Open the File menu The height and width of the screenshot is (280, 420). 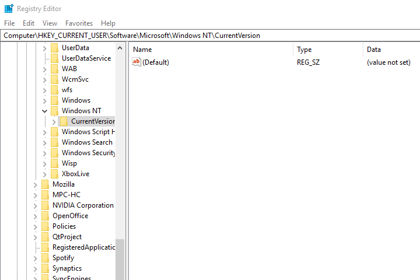point(9,23)
